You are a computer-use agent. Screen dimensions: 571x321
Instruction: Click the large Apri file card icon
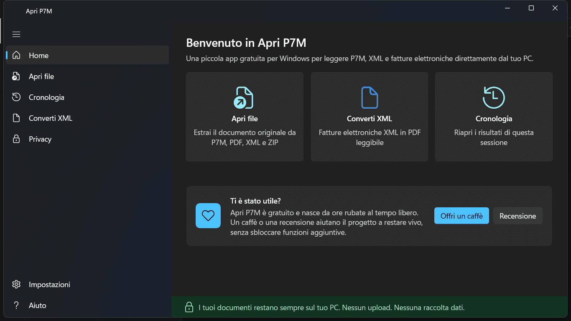244,98
